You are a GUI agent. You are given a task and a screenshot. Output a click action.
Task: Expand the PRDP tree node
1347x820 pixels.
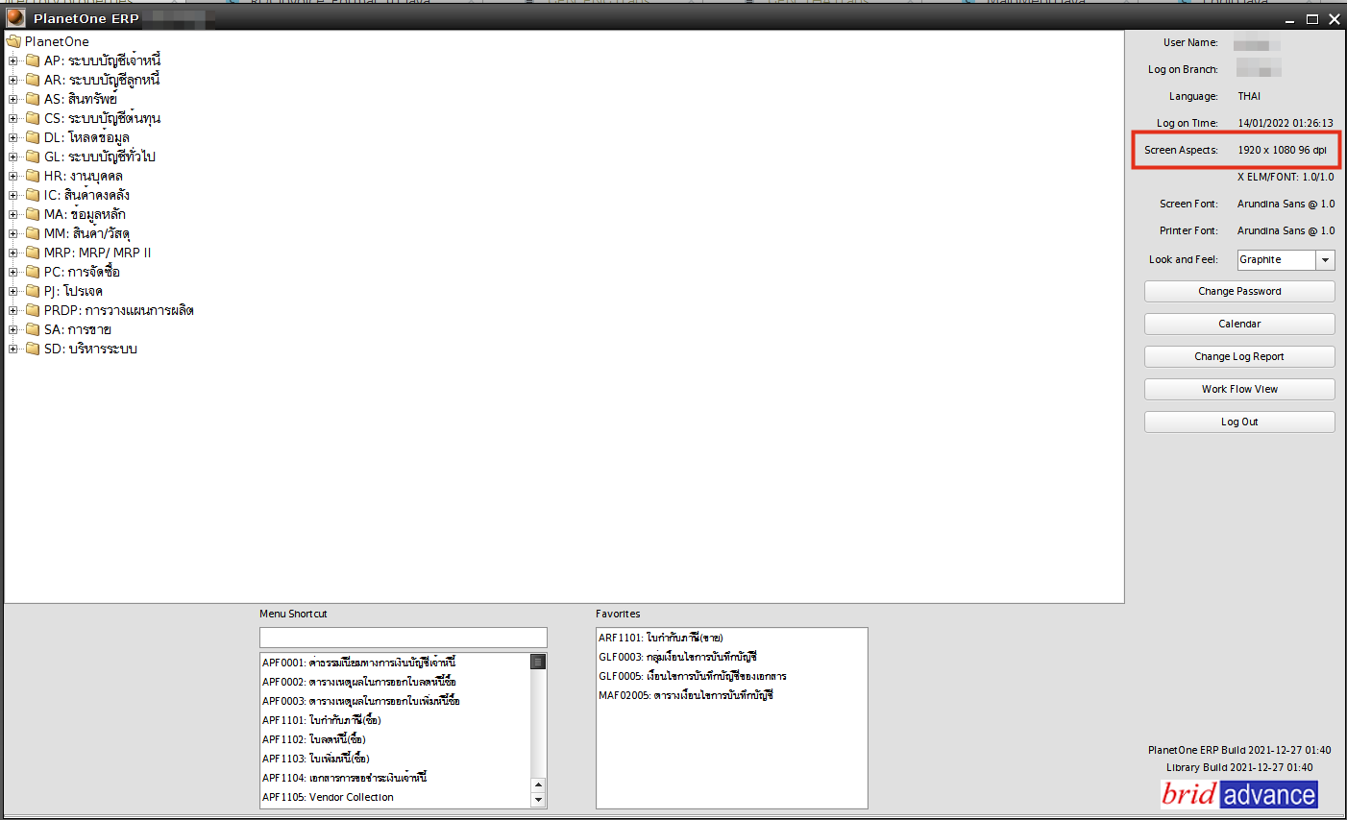tap(13, 310)
